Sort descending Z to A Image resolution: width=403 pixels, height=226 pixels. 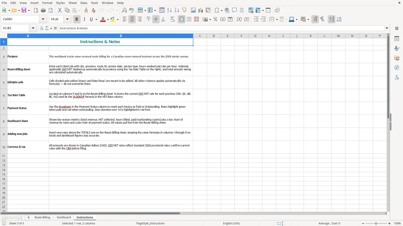click(177, 10)
